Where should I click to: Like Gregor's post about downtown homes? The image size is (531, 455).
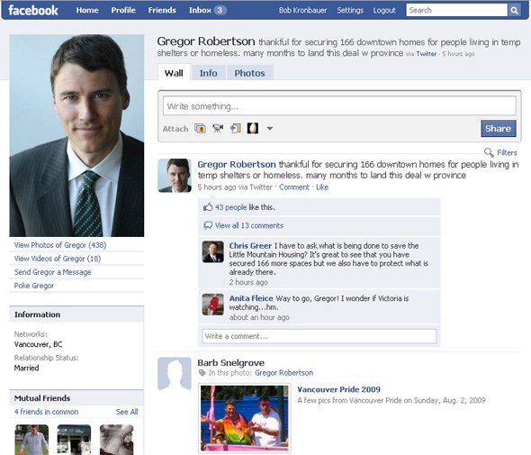[x=322, y=187]
